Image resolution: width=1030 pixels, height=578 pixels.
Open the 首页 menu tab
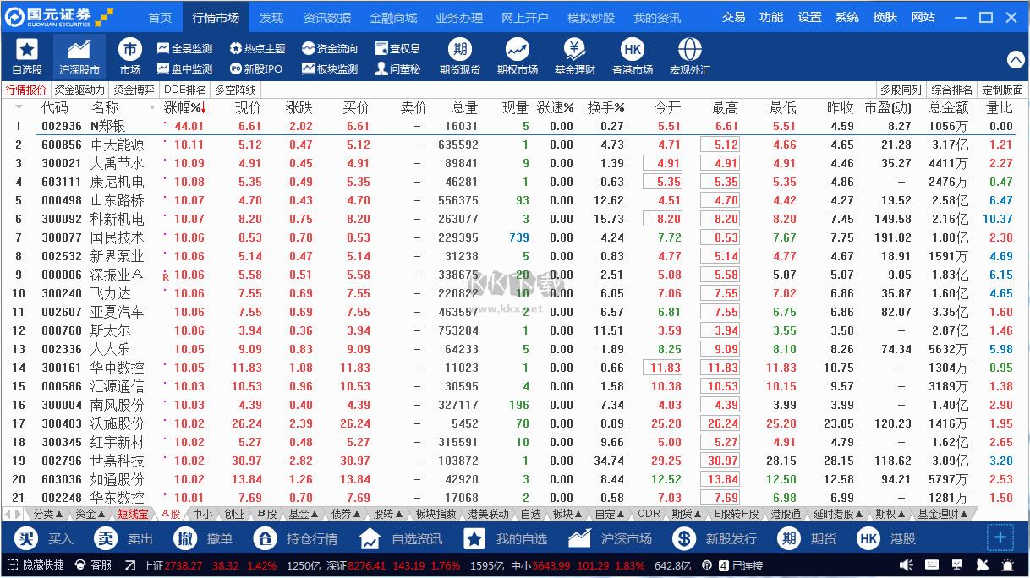(x=160, y=17)
